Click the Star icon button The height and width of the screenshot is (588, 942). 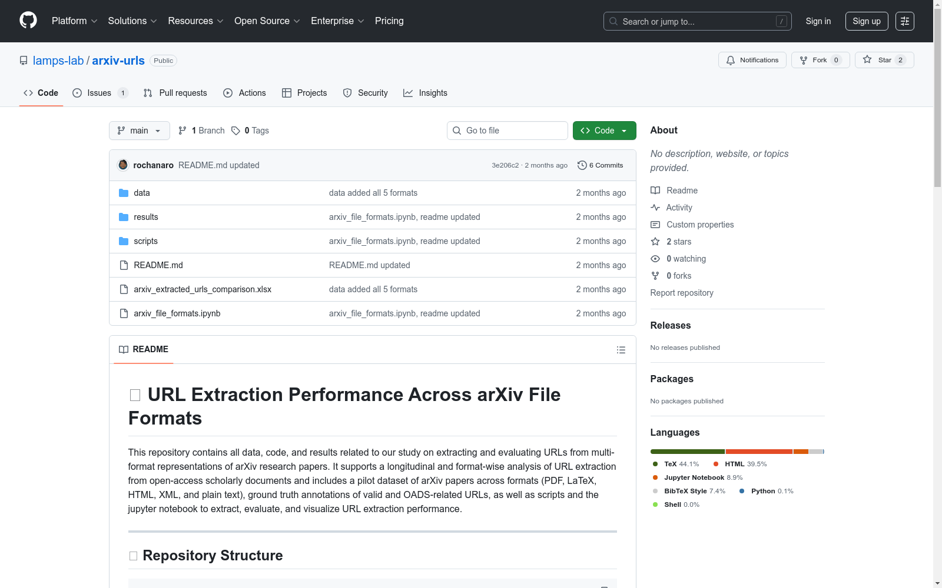click(x=867, y=59)
